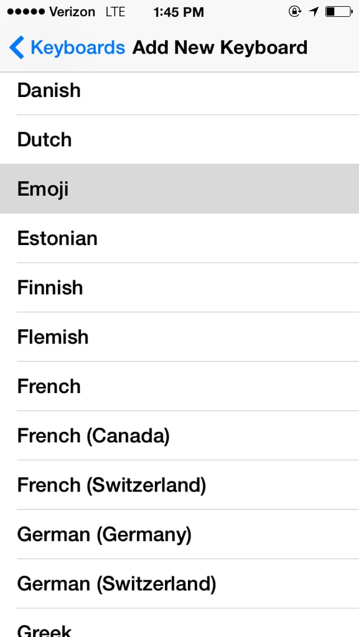
Task: Select the Estonian keyboard
Action: coord(179,238)
